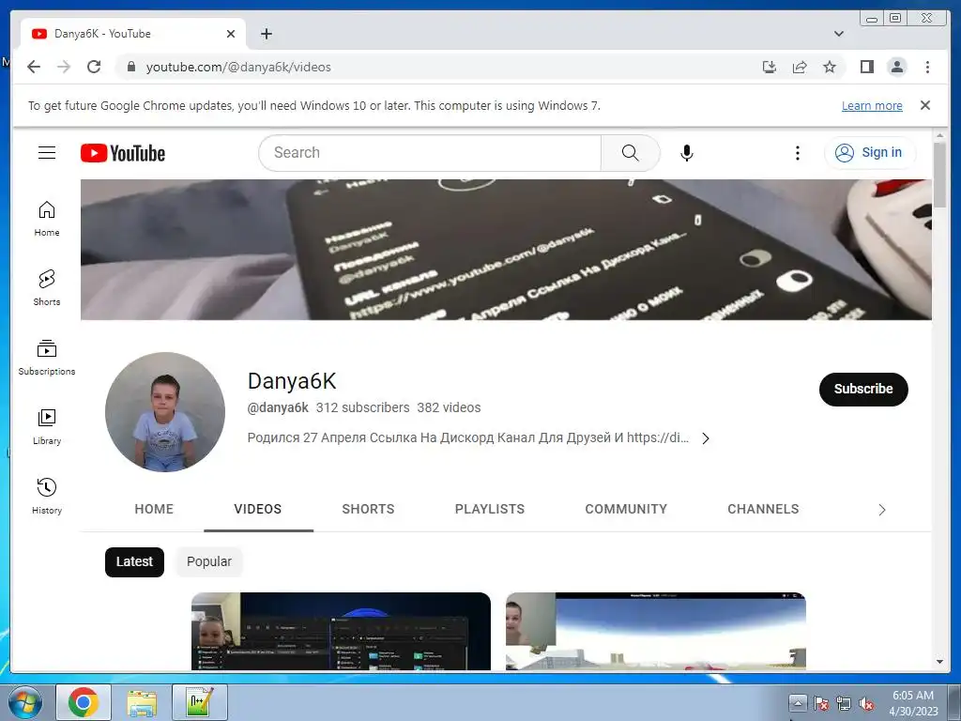Image resolution: width=961 pixels, height=721 pixels.
Task: Click Chrome in the taskbar
Action: coord(84,702)
